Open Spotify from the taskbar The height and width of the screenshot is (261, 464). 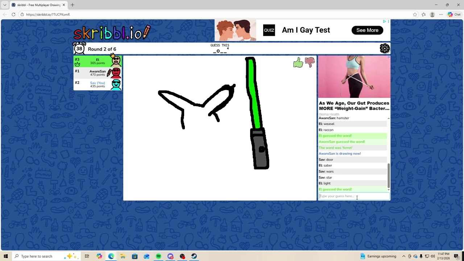(158, 256)
